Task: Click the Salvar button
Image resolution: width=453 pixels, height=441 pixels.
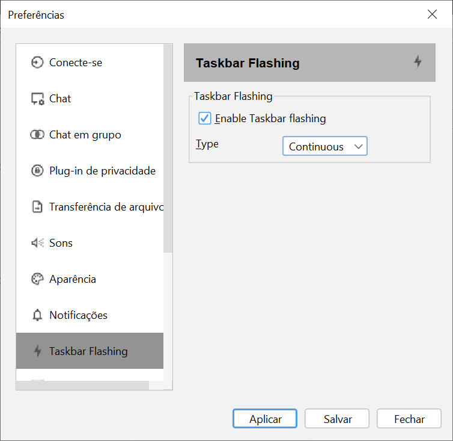Action: point(337,418)
